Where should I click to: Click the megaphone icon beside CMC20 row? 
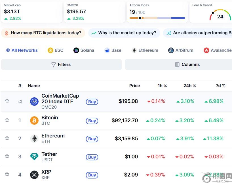click(20, 102)
